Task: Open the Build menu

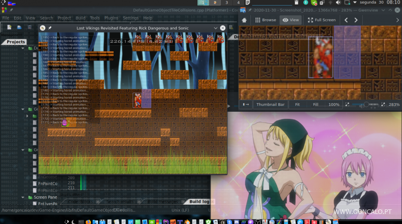Action: click(x=79, y=18)
